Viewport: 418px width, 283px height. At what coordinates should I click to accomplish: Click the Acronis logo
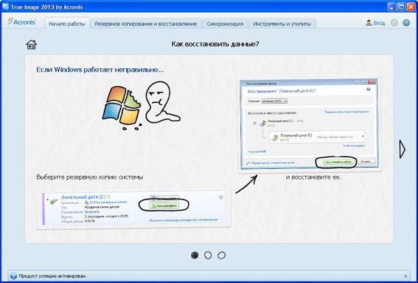point(22,22)
